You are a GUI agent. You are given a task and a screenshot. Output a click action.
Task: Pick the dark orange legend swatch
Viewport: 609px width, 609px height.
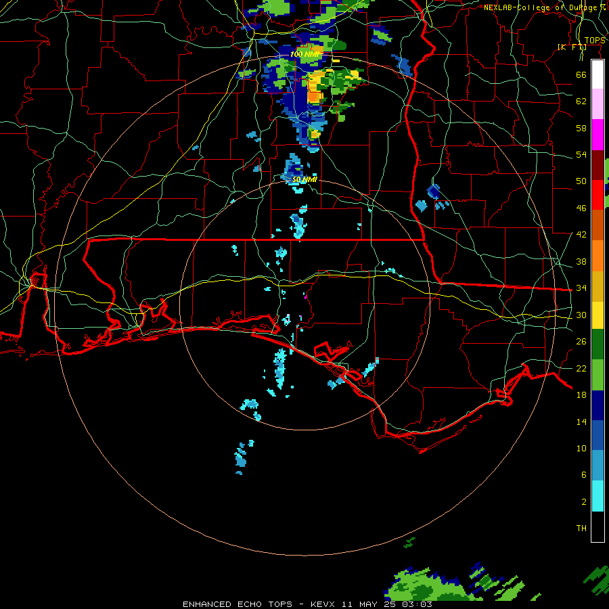597,225
